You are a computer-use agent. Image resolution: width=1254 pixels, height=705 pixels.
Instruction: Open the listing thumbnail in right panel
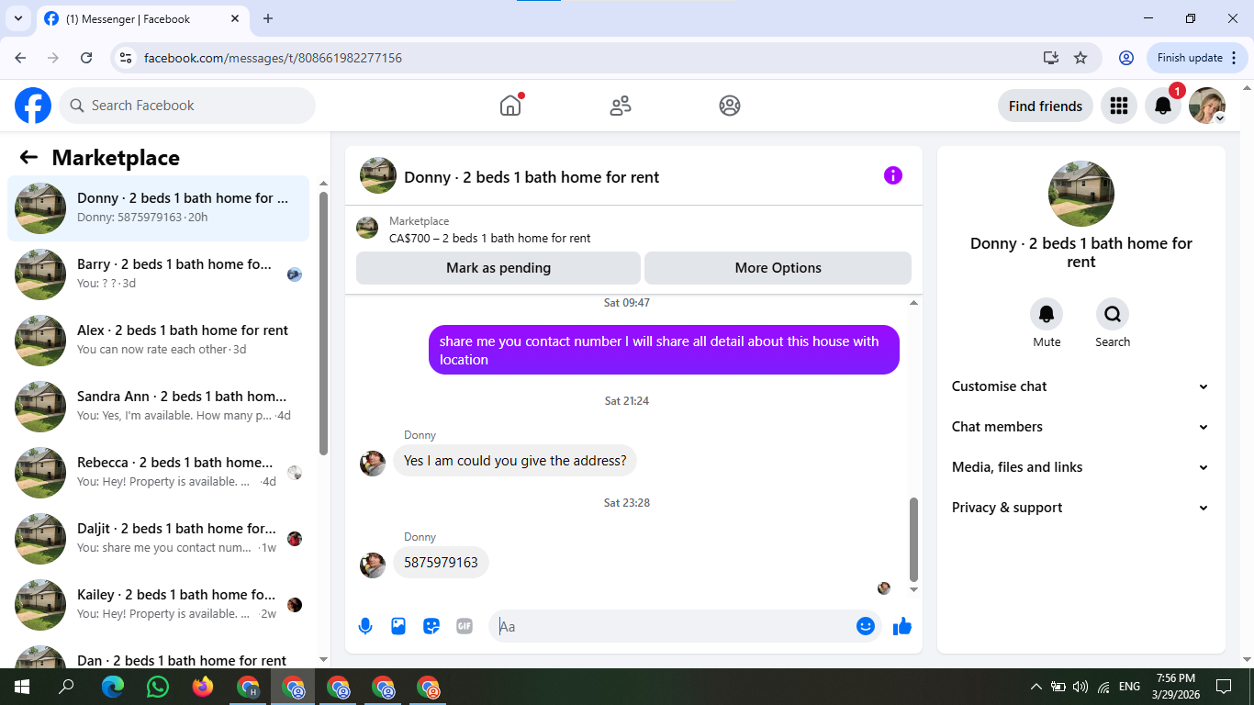click(x=1081, y=194)
